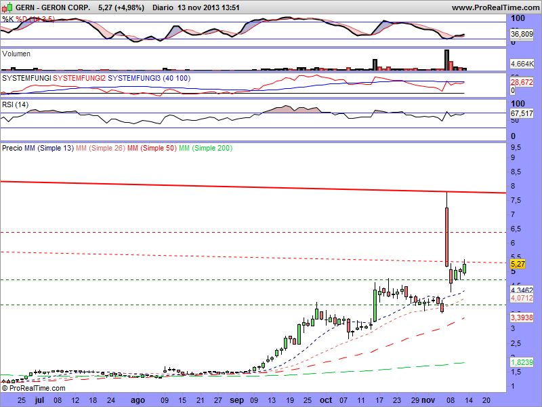Click the oct month label on the date axis
Image resolution: width=542 pixels, height=407 pixels.
click(x=326, y=400)
